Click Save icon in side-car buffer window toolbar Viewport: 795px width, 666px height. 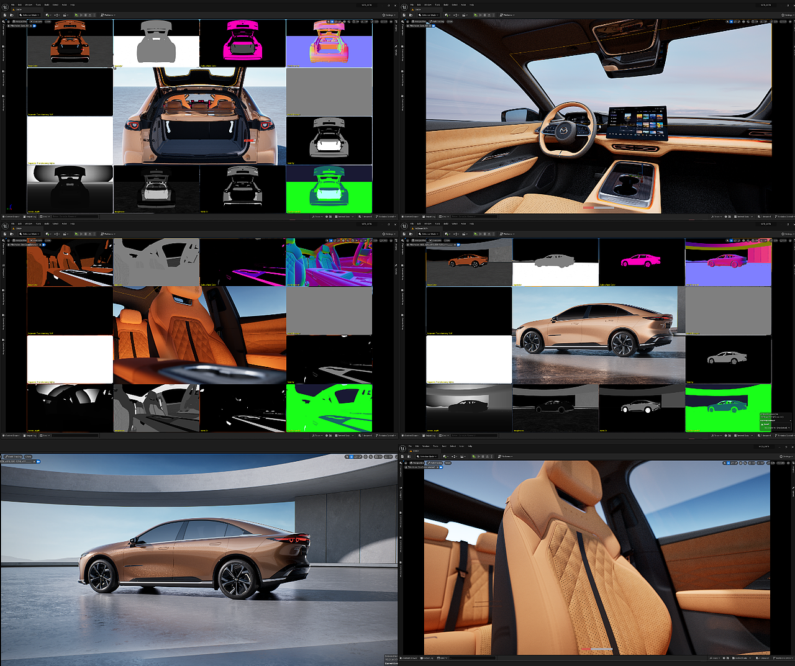(404, 234)
